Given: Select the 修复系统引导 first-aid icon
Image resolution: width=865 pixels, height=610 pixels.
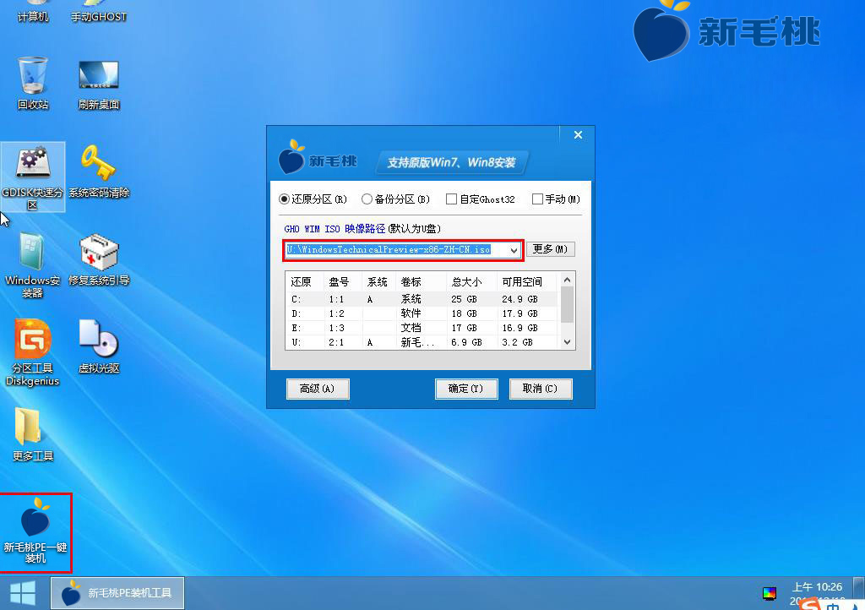Looking at the screenshot, I should click(99, 259).
